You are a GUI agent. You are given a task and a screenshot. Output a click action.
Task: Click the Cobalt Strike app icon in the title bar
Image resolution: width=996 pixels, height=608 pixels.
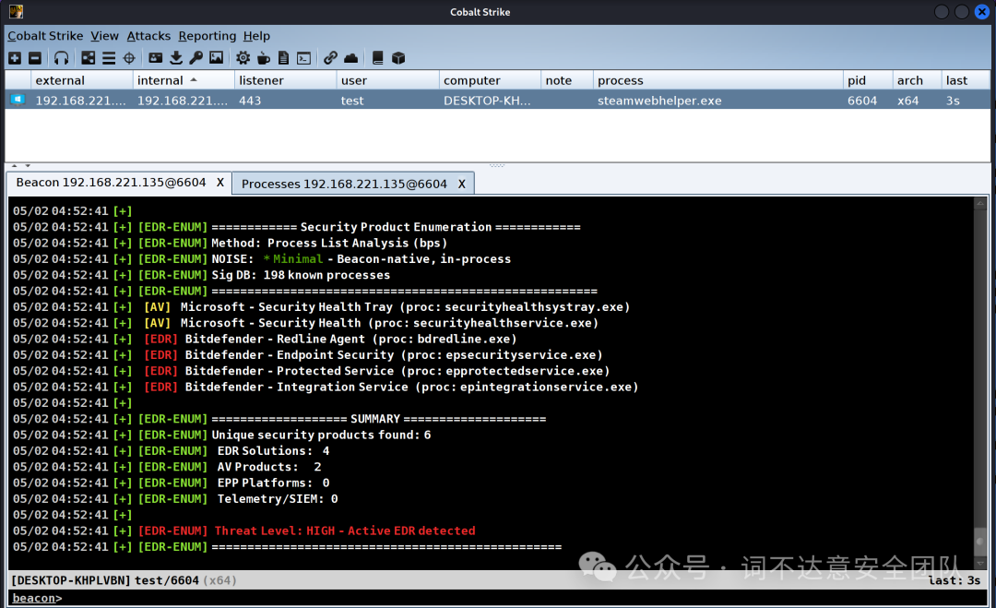(x=16, y=11)
